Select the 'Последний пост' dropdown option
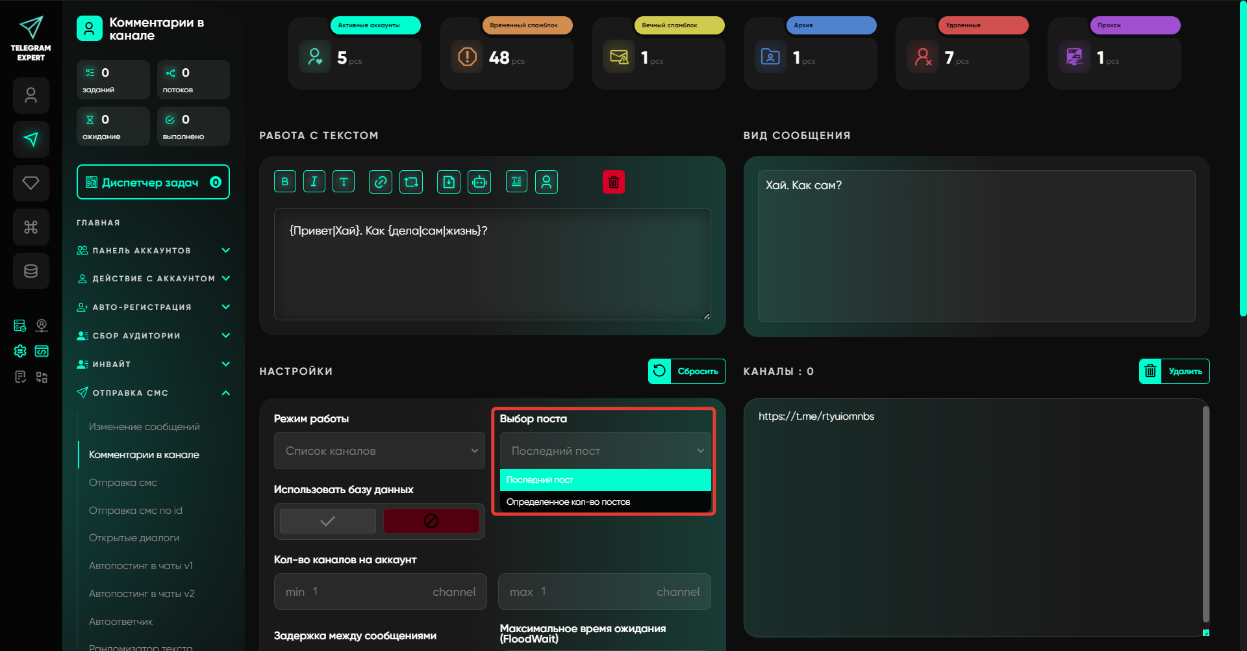1247x651 pixels. (605, 480)
